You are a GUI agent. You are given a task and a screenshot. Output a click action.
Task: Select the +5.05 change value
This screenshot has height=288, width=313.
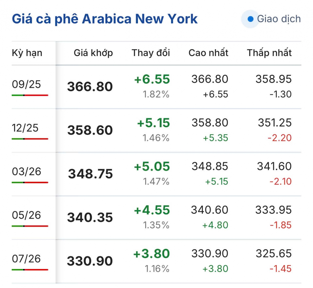click(x=152, y=167)
